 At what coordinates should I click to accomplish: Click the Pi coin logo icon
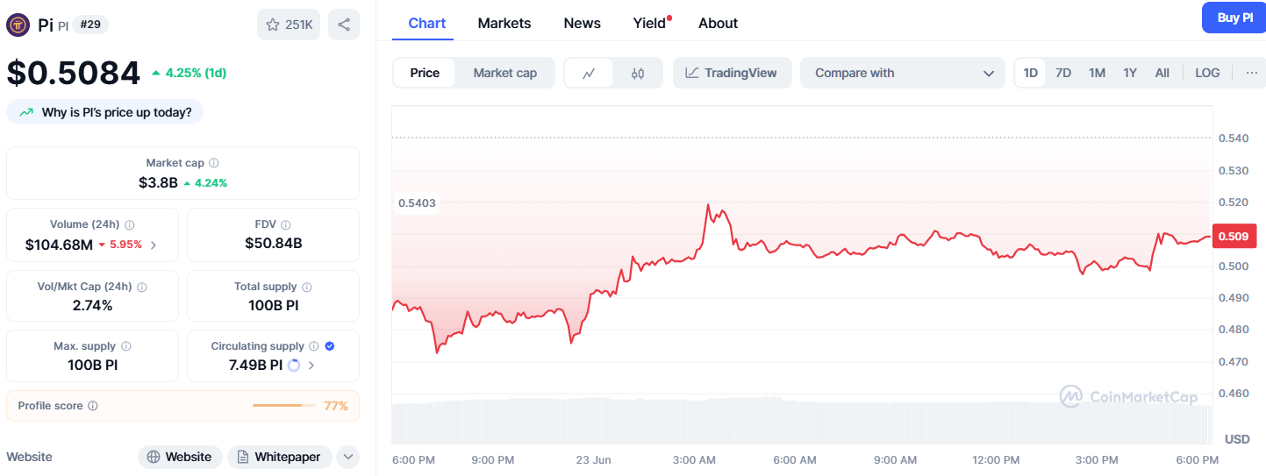click(x=18, y=25)
